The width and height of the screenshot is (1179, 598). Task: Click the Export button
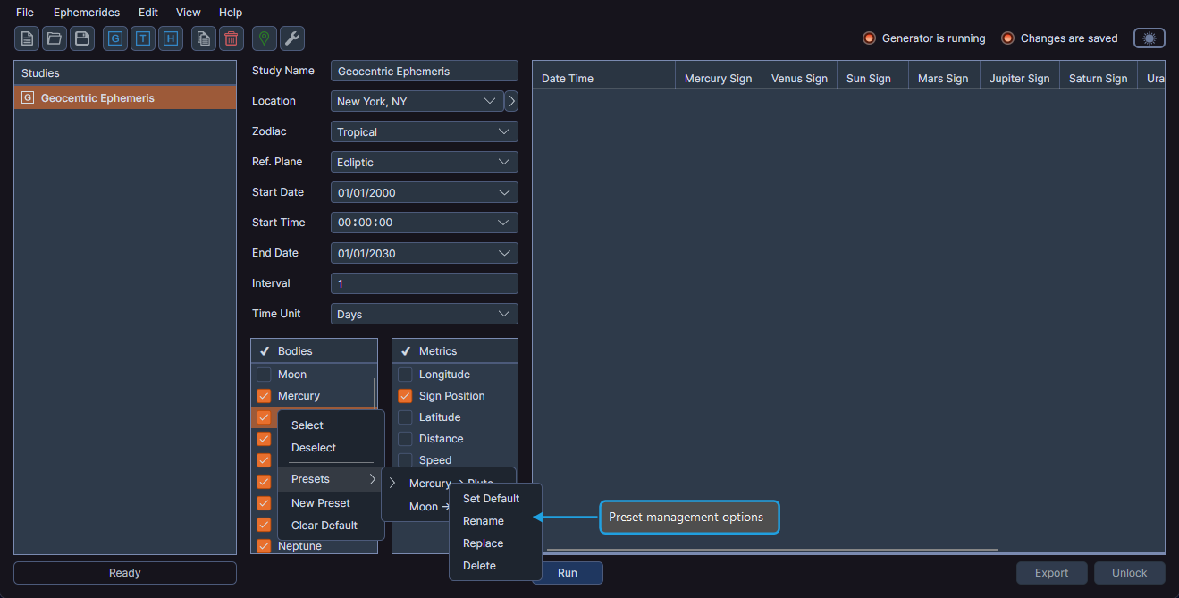coord(1051,573)
